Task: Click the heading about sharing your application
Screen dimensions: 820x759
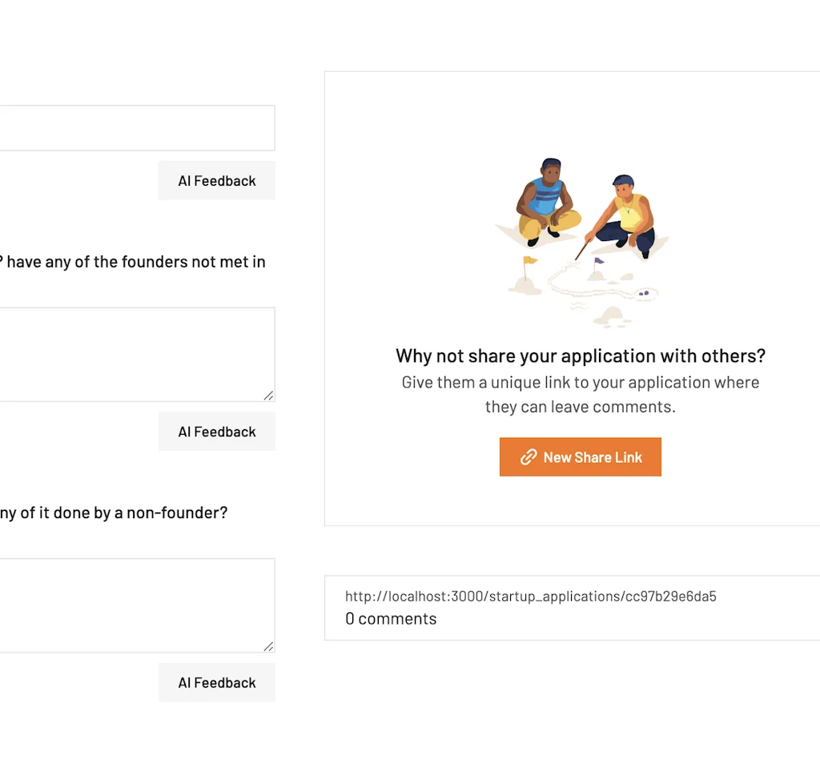Action: click(x=580, y=355)
